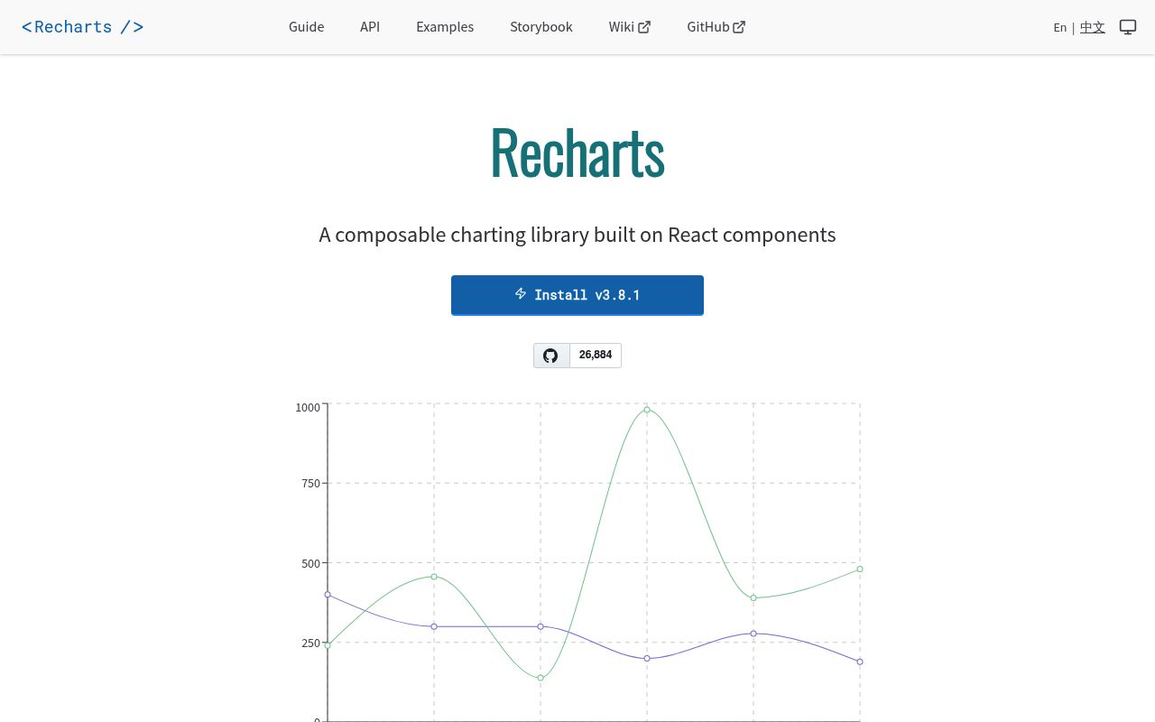The height and width of the screenshot is (722, 1155).
Task: Open the API documentation page
Action: pyautogui.click(x=370, y=26)
